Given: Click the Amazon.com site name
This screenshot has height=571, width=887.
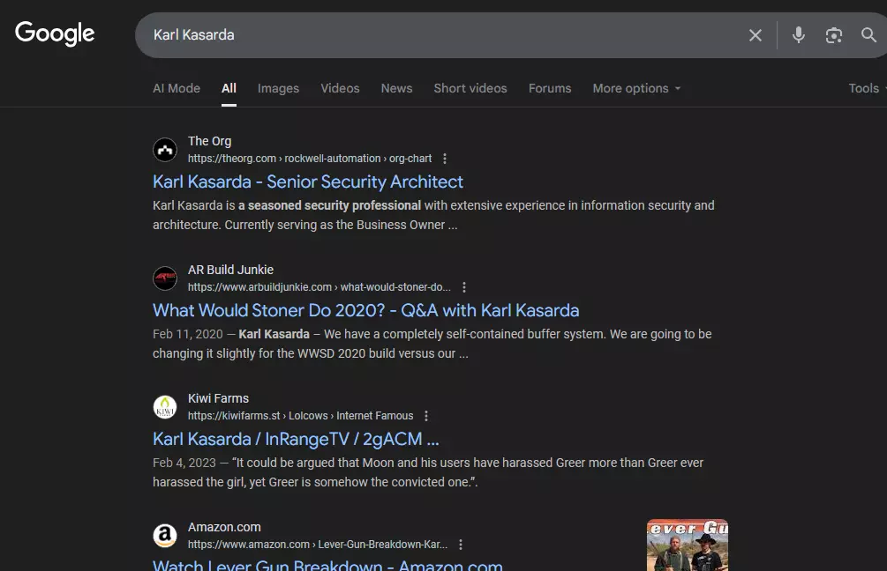Looking at the screenshot, I should pos(224,528).
